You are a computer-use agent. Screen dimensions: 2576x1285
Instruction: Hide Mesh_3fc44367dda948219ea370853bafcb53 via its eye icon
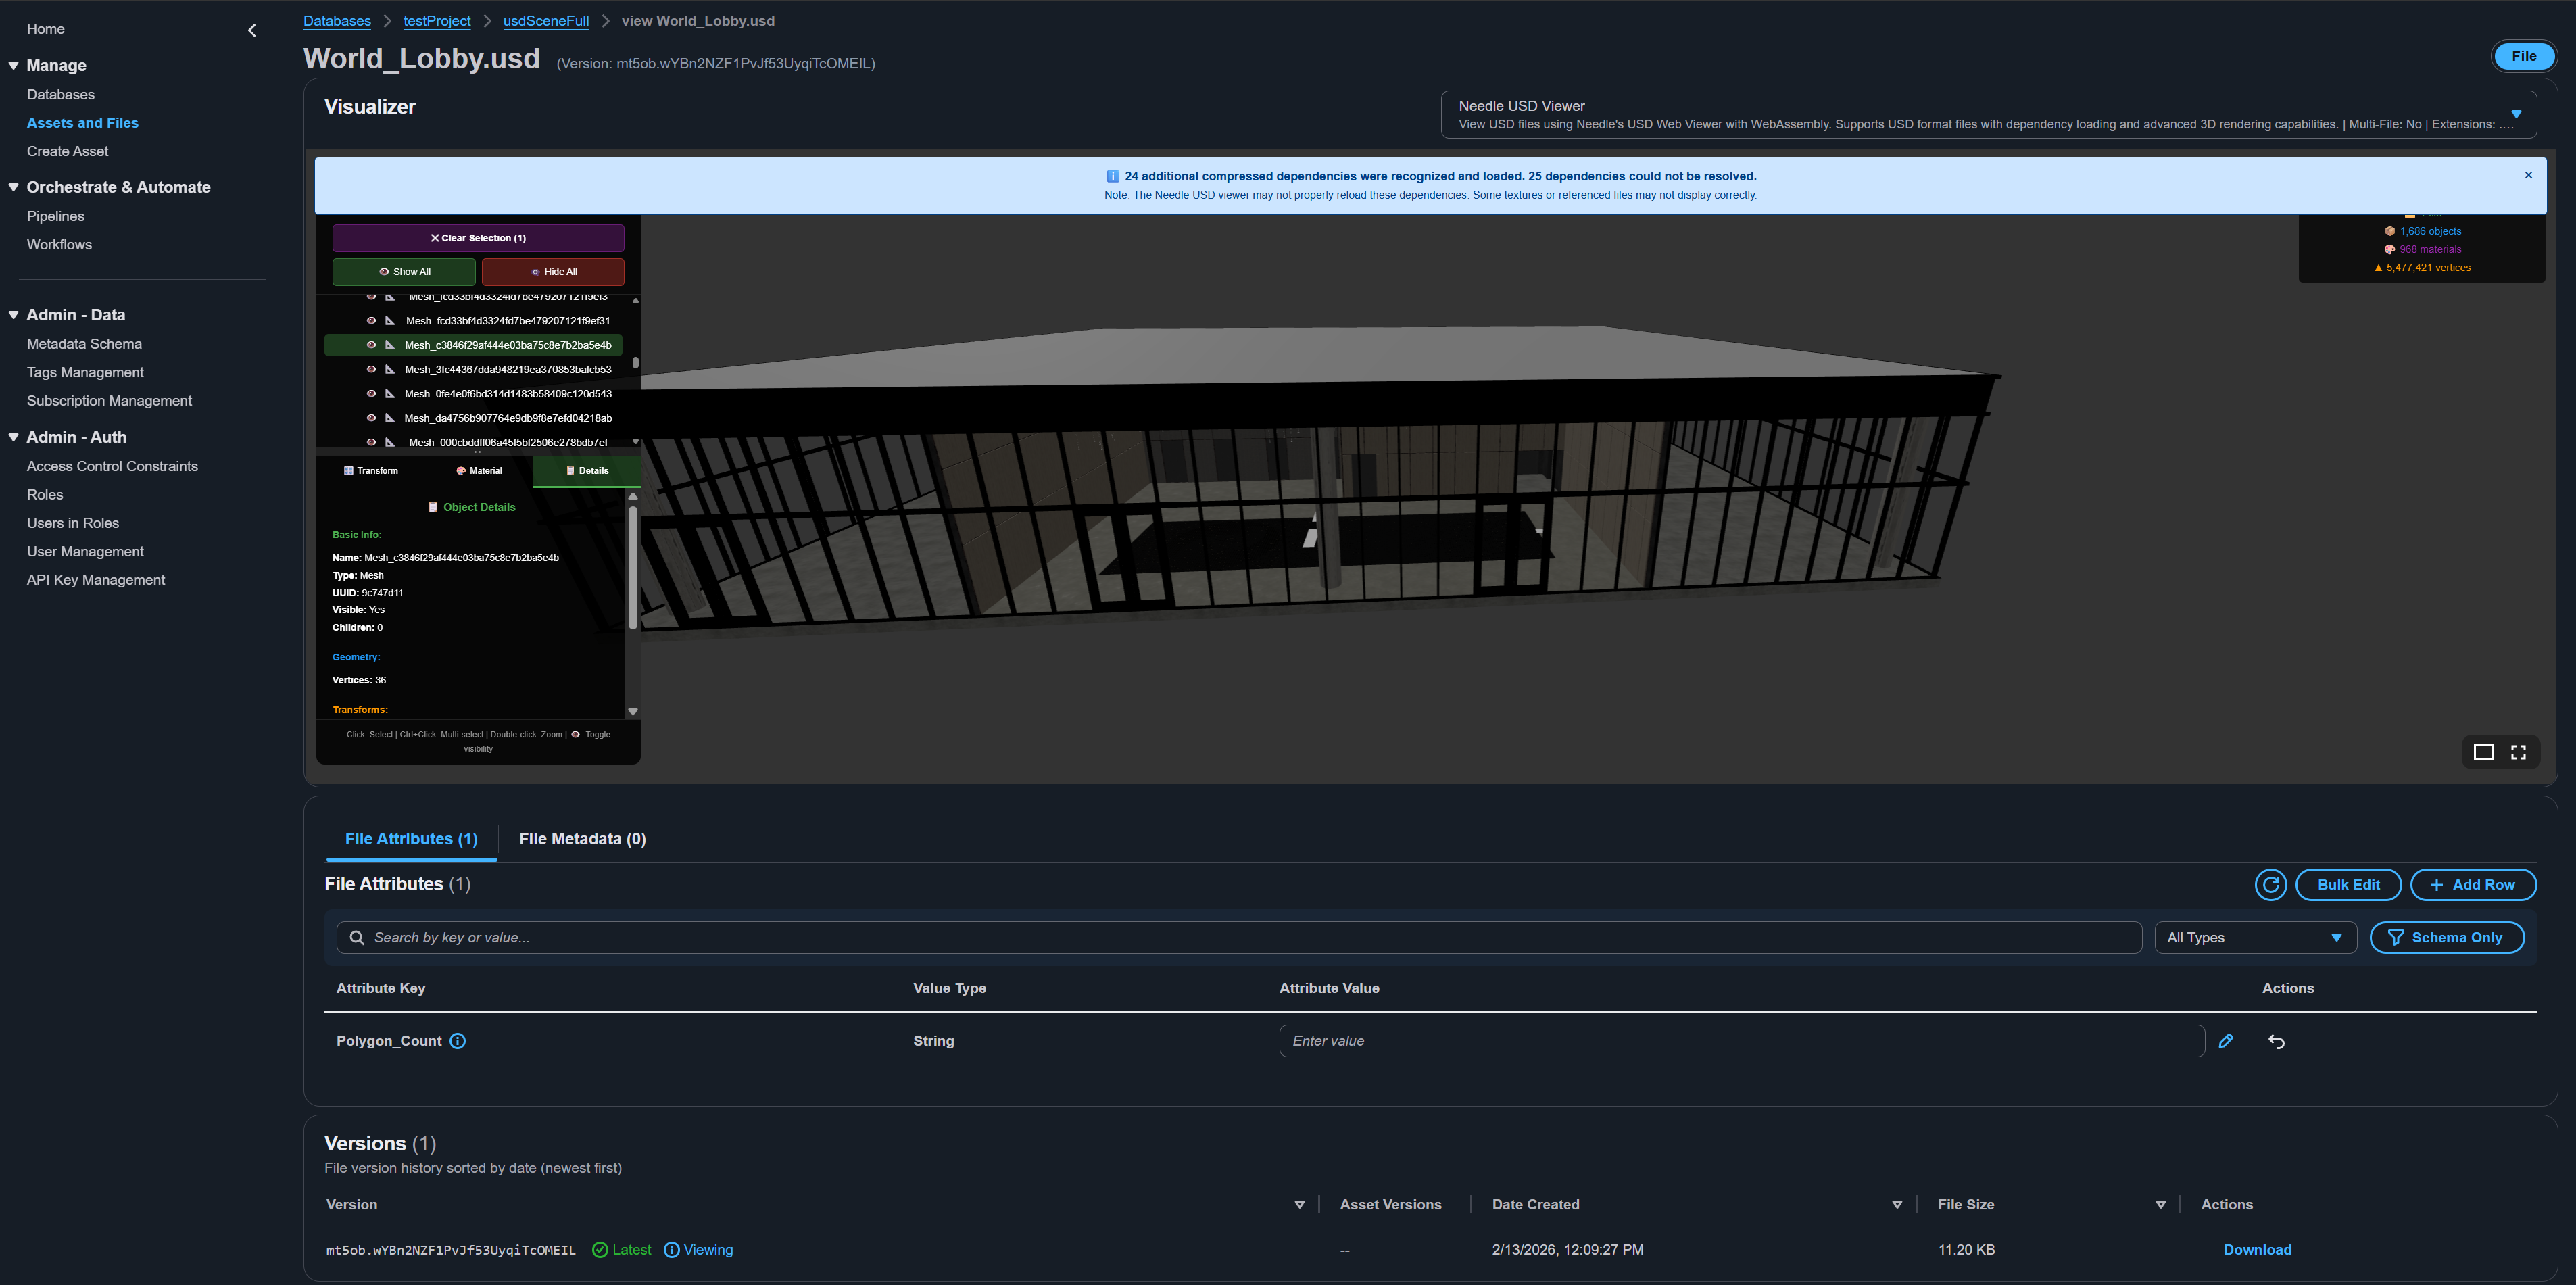[371, 369]
